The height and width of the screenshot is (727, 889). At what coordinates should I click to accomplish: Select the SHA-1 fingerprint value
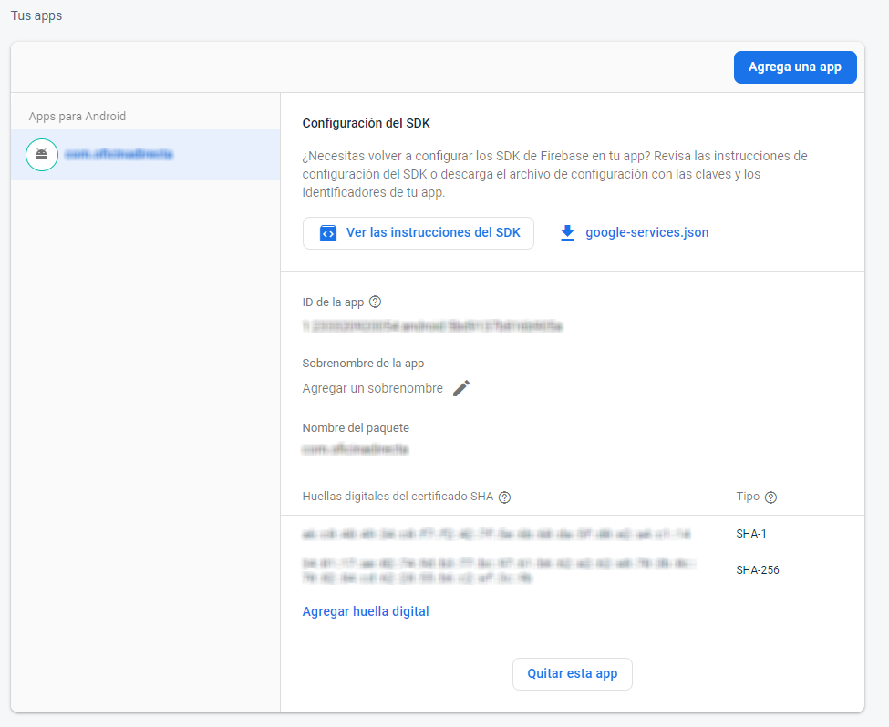pos(496,534)
